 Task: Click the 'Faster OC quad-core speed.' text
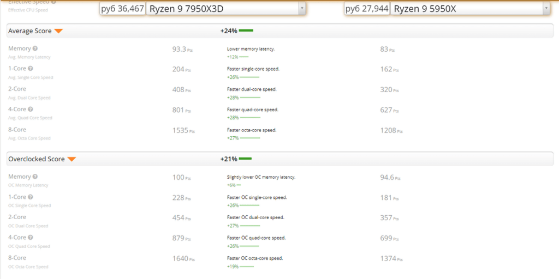[257, 238]
